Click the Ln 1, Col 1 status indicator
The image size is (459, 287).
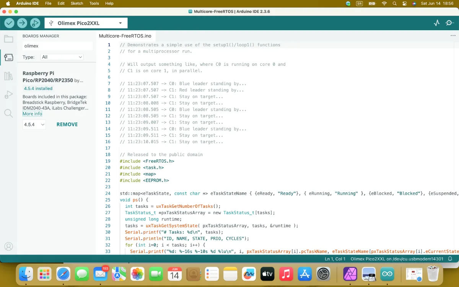(335, 259)
